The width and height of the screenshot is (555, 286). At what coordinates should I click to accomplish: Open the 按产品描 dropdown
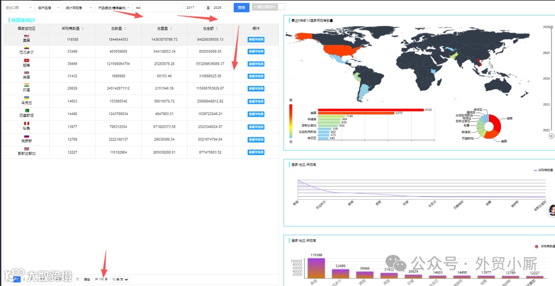(48, 8)
